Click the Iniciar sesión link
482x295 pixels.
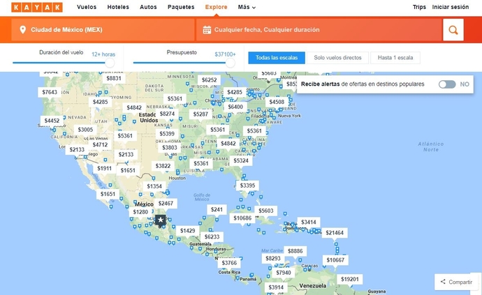[451, 7]
